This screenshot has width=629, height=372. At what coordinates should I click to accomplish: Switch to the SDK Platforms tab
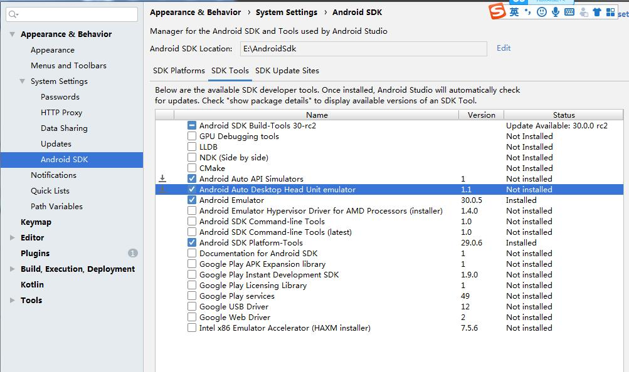click(179, 71)
